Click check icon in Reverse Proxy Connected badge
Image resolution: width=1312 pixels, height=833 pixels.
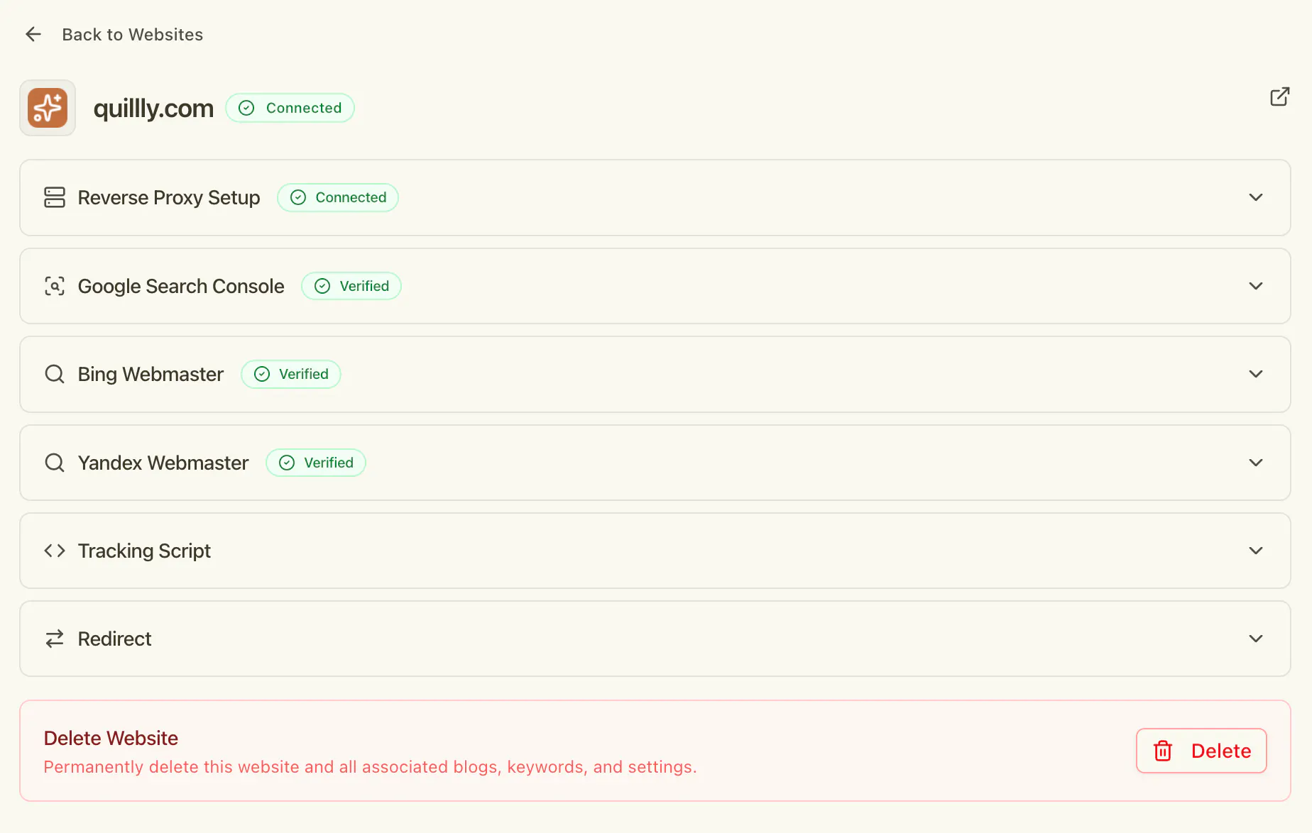(298, 197)
